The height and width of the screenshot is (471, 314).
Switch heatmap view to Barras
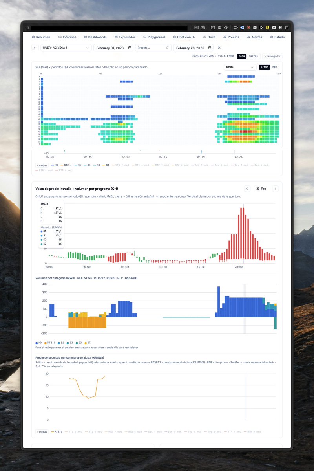pyautogui.click(x=254, y=56)
